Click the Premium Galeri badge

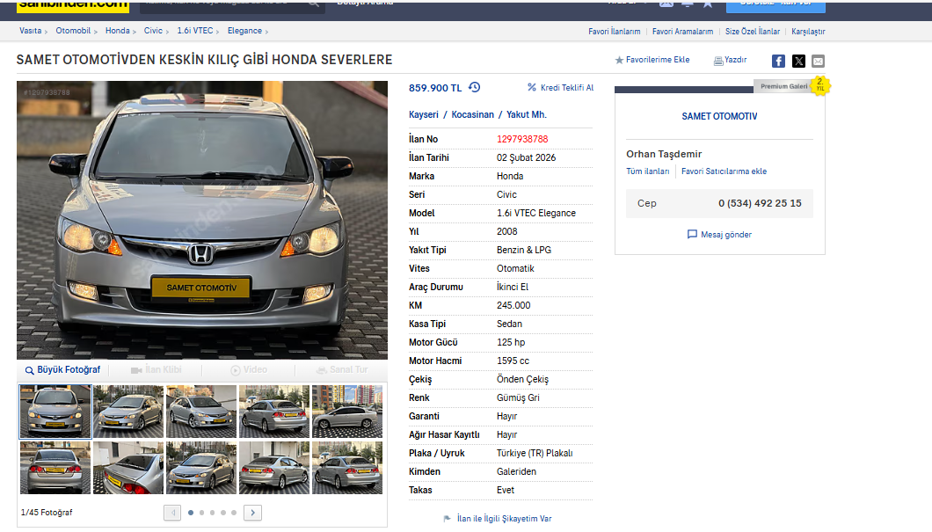coord(784,86)
